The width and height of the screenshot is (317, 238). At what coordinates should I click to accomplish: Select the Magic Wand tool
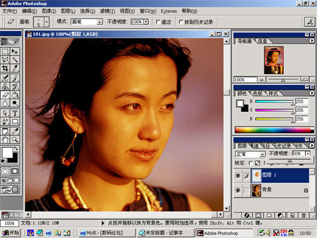coord(15,60)
